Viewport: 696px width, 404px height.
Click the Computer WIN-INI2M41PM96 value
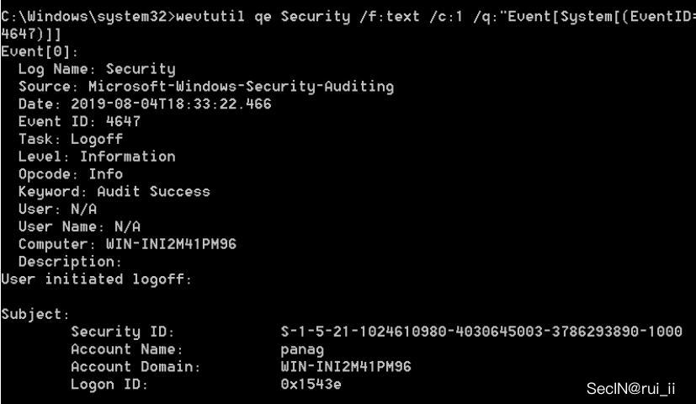(x=171, y=244)
